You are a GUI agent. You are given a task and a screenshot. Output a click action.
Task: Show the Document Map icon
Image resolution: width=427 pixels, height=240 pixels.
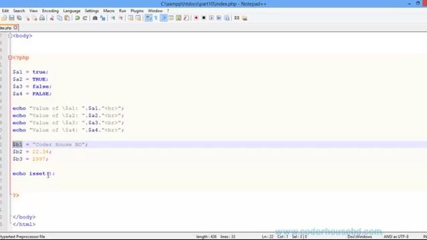click(179, 18)
